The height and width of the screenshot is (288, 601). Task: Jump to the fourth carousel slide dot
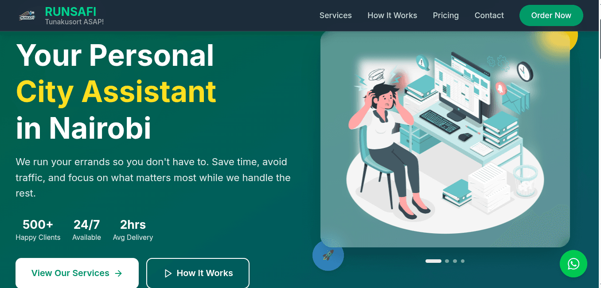coord(463,261)
